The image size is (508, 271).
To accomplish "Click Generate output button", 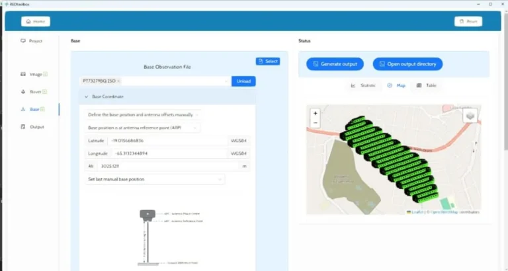I will point(335,64).
